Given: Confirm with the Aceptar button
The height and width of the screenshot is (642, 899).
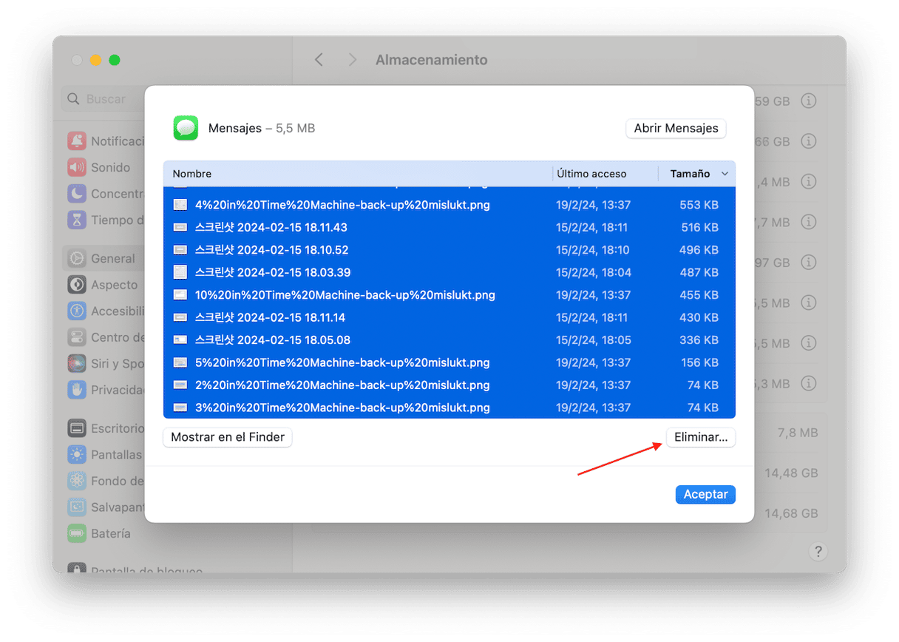Looking at the screenshot, I should [x=705, y=494].
